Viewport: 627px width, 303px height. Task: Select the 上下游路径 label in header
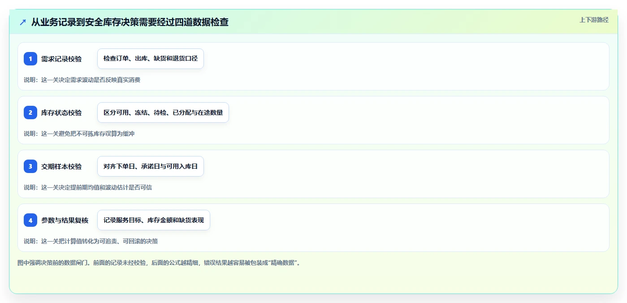click(x=594, y=20)
